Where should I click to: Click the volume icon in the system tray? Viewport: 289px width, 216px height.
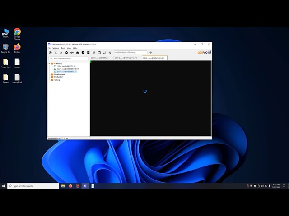pos(262,186)
